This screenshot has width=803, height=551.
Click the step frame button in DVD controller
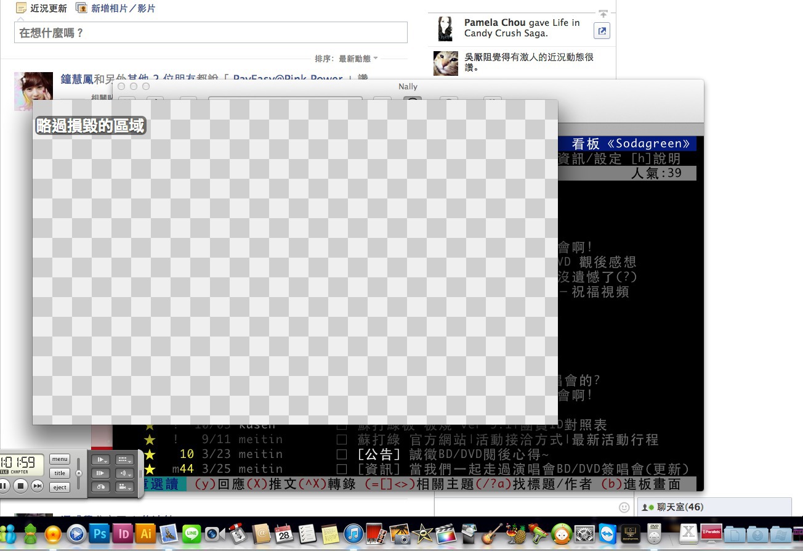tap(102, 473)
